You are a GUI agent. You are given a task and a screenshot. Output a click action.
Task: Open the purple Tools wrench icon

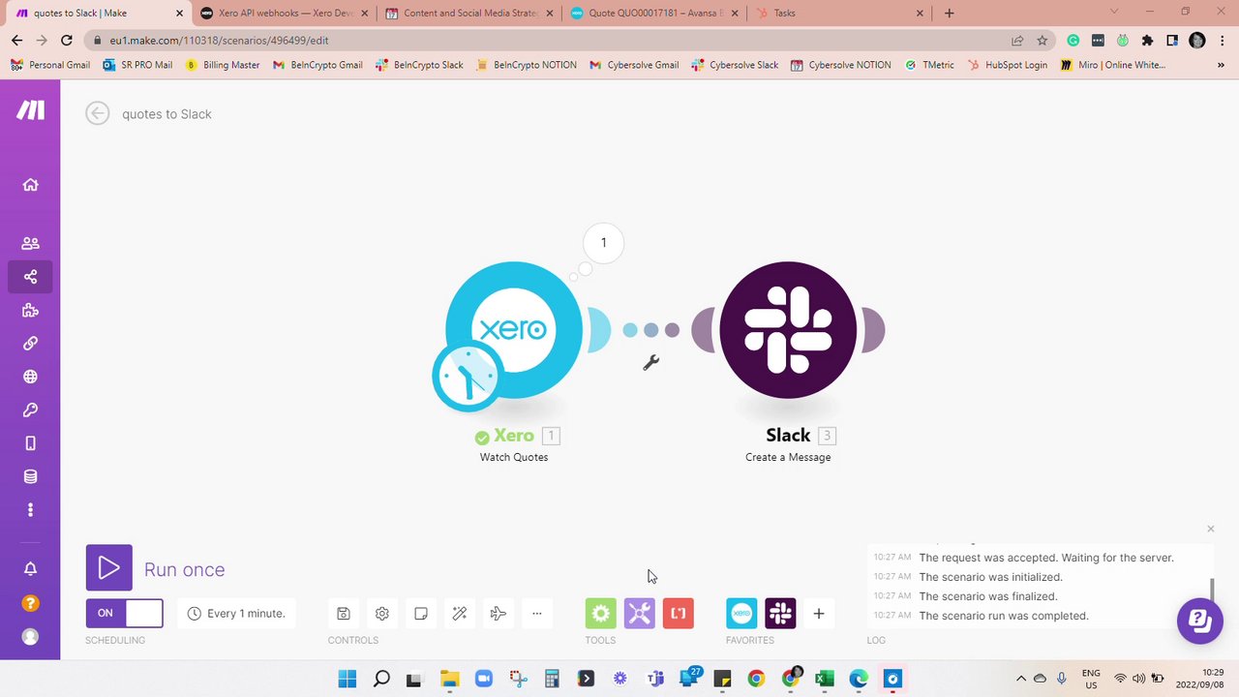point(639,613)
